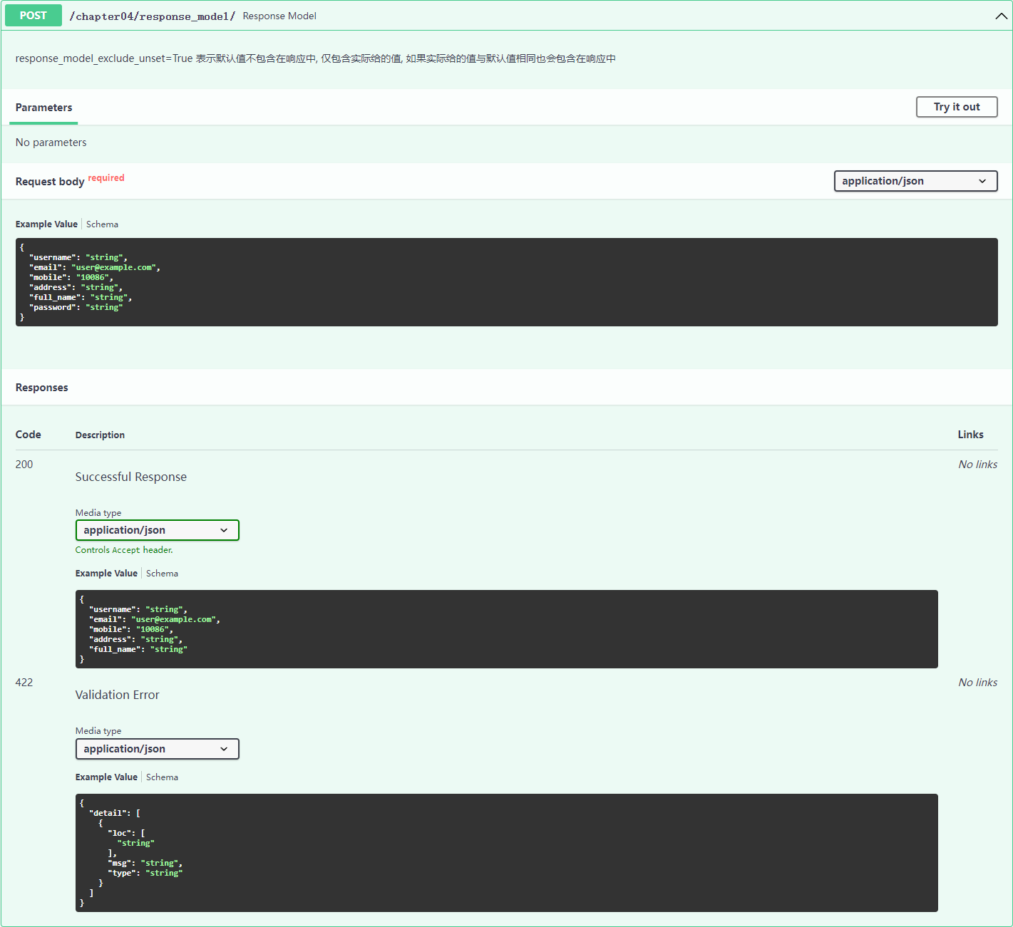Open the 200 response media type dropdown

point(157,530)
